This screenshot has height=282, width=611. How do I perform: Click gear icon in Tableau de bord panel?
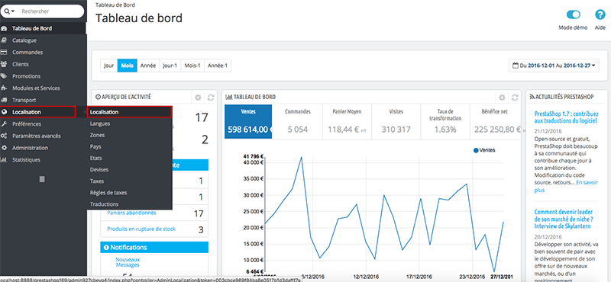point(502,98)
